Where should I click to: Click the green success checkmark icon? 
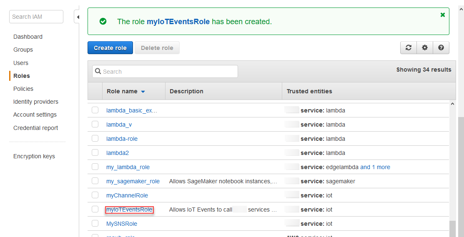pyautogui.click(x=103, y=21)
